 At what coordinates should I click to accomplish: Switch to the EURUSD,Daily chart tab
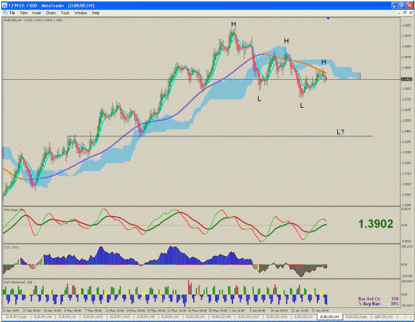click(357, 317)
